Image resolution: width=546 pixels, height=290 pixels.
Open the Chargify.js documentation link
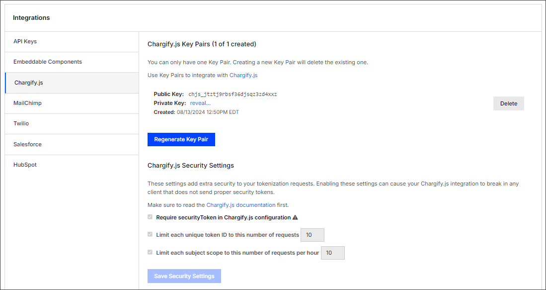click(241, 205)
